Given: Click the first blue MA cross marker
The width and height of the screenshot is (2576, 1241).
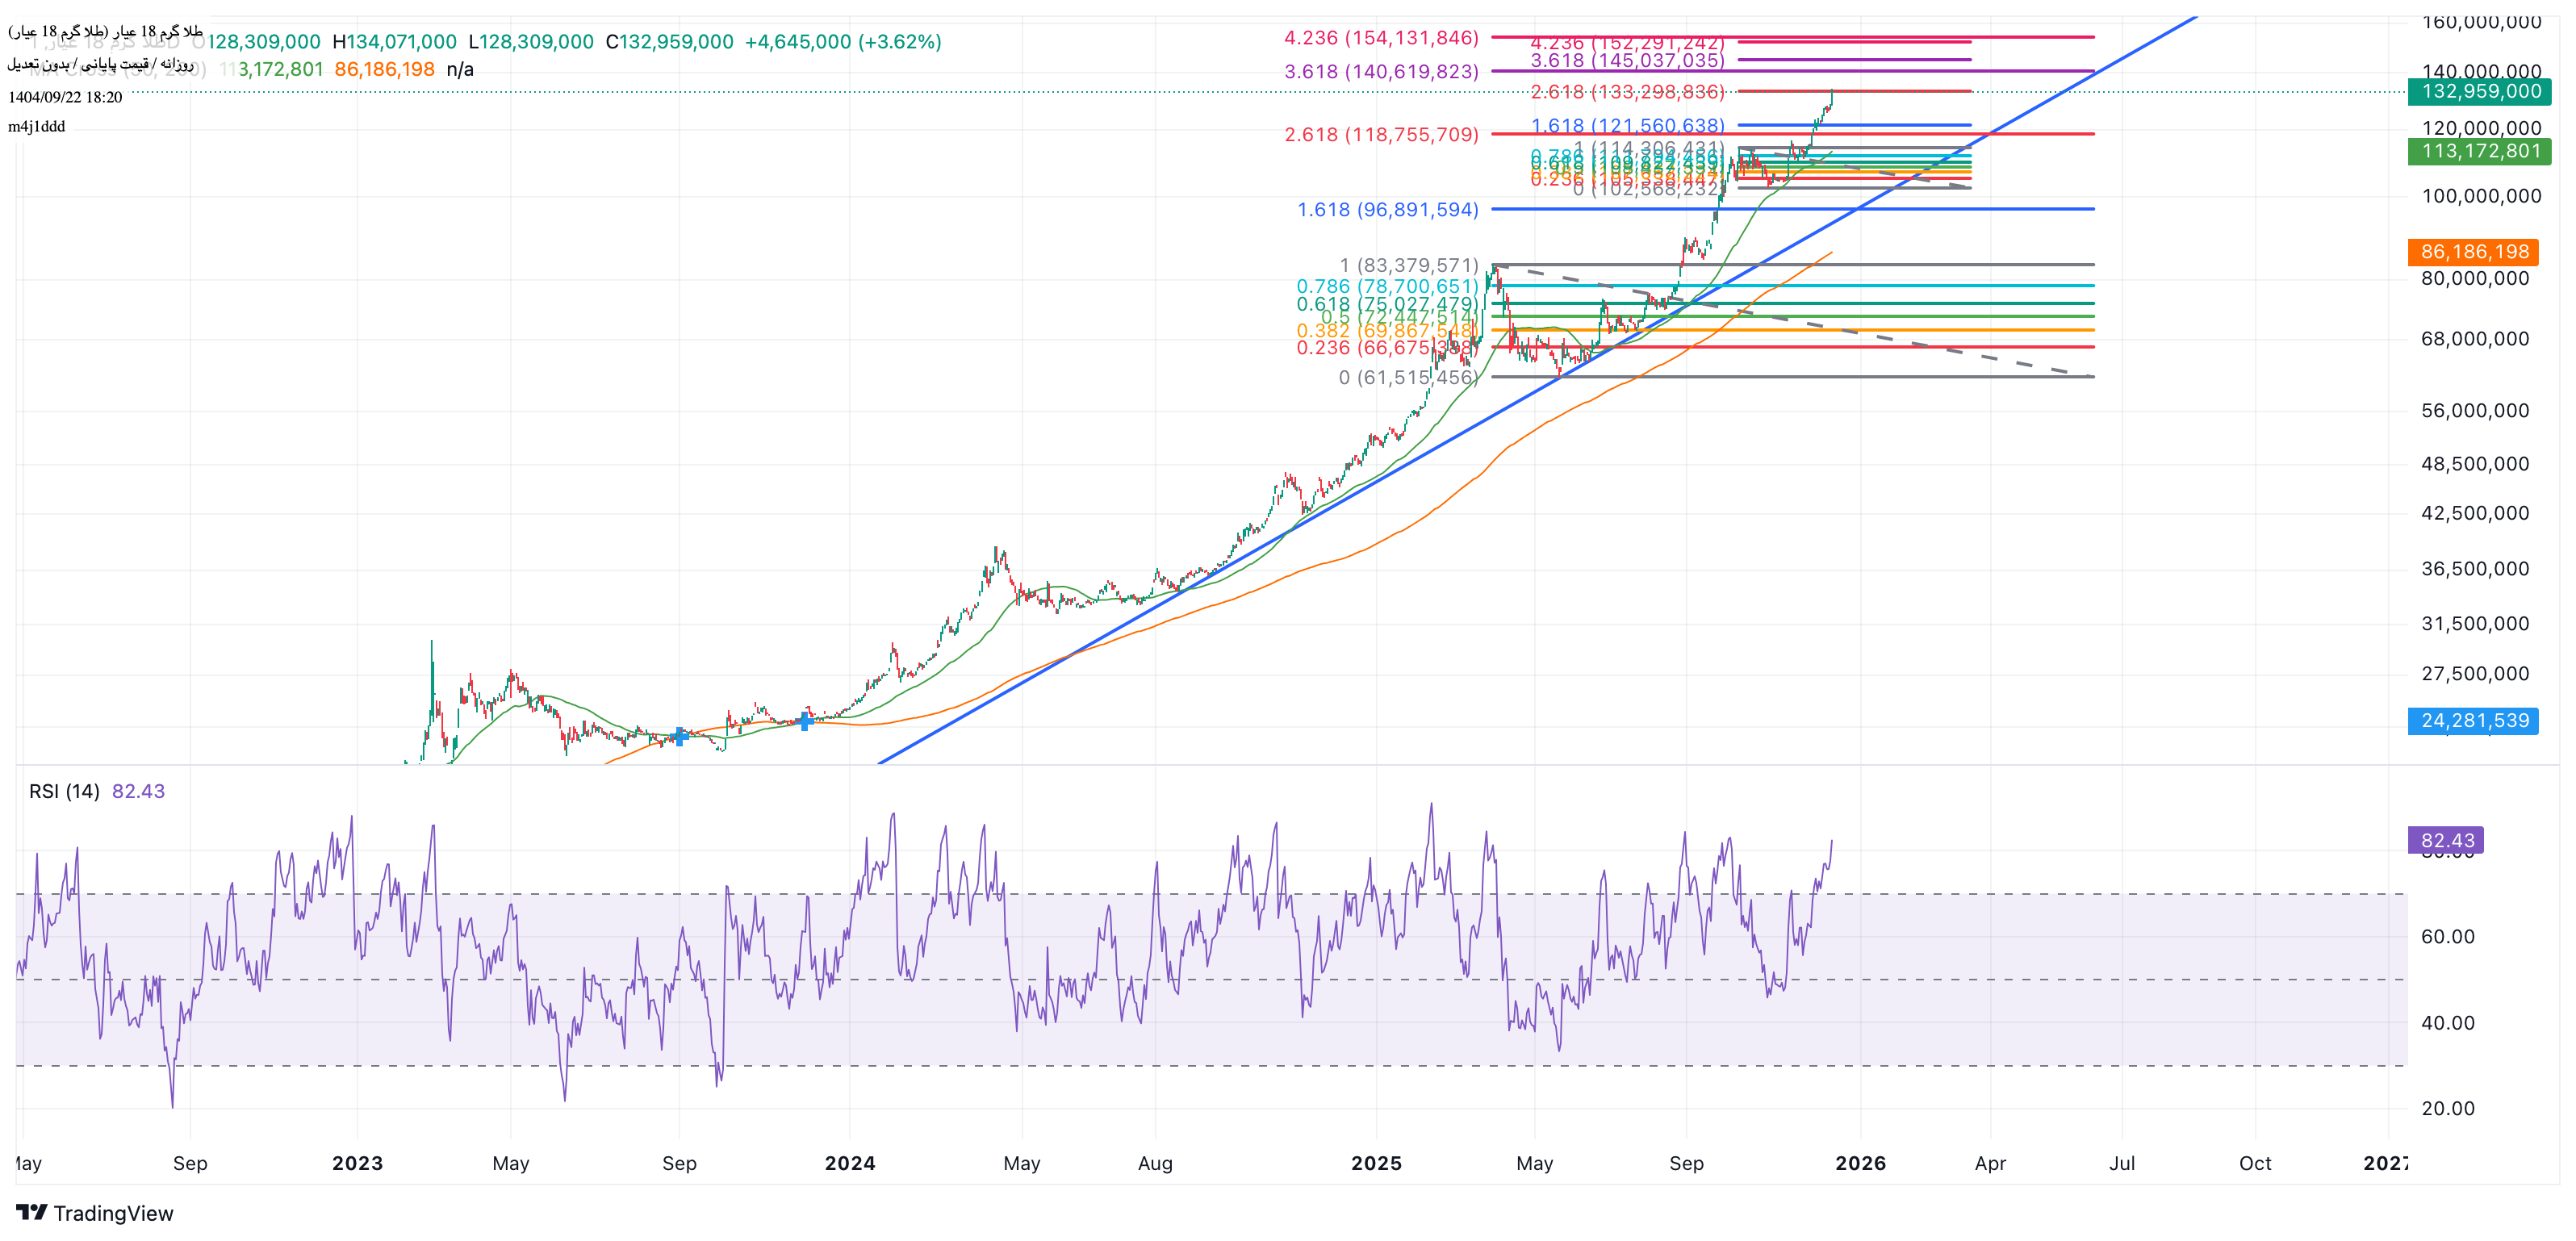Looking at the screenshot, I should tap(679, 736).
